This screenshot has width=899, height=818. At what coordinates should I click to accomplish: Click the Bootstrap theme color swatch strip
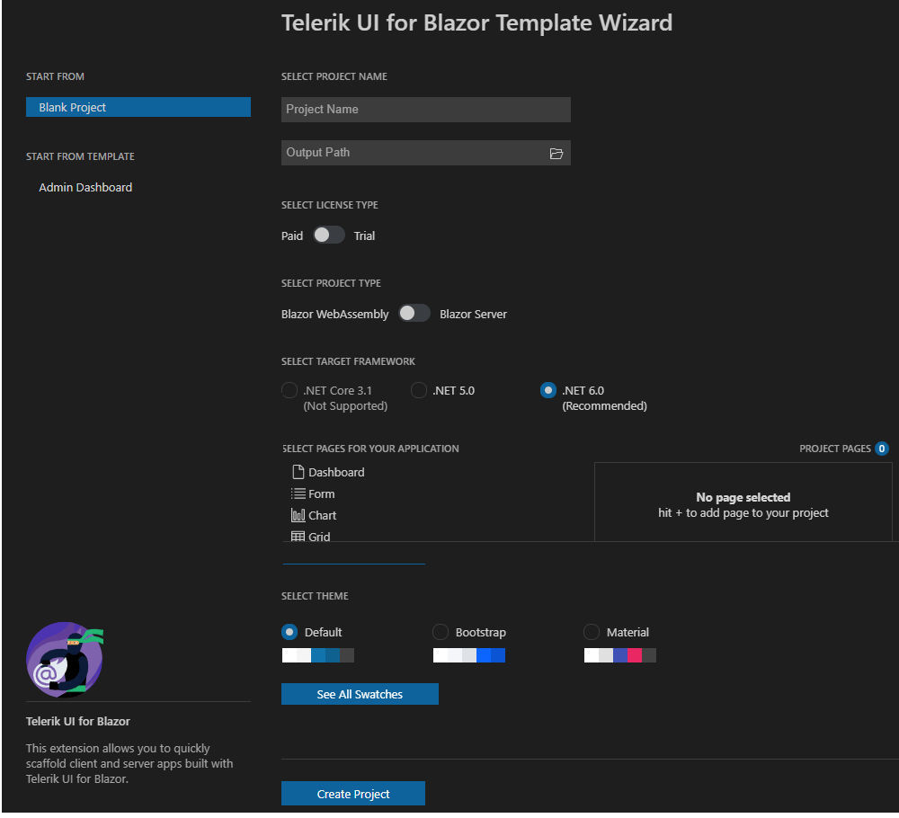(469, 655)
